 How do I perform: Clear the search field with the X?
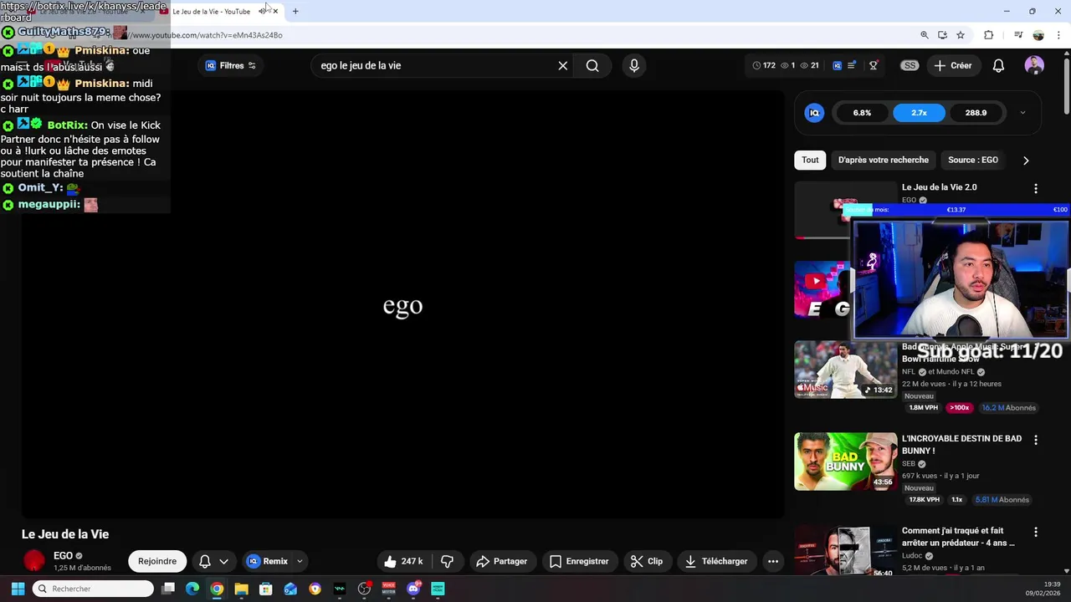click(563, 65)
